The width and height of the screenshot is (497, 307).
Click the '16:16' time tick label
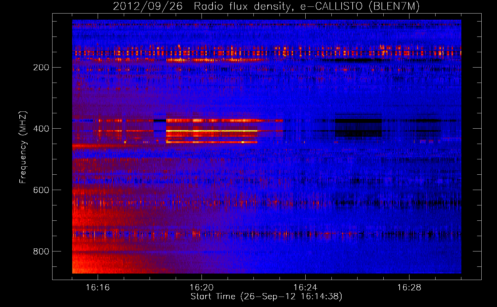coord(98,288)
